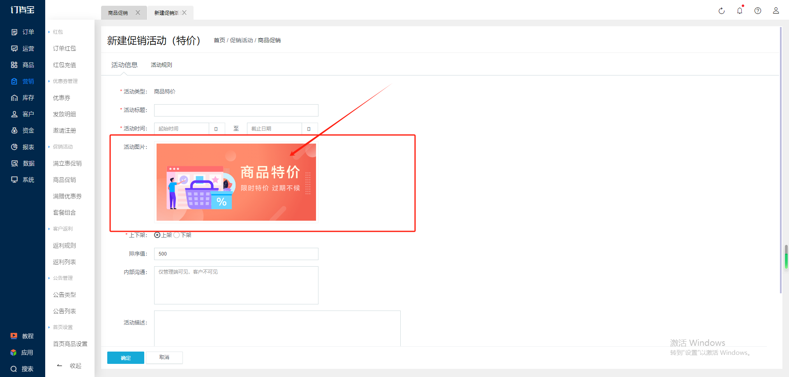
Task: Click the 活动标题 input field
Action: 236,110
